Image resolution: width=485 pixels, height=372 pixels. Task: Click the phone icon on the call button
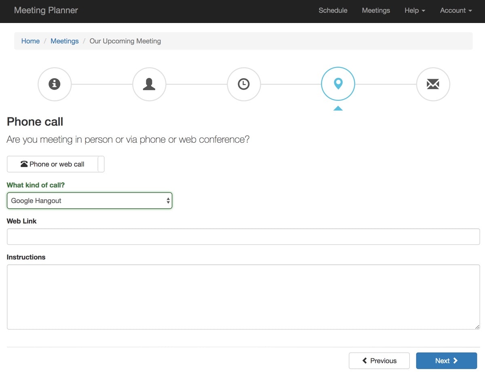[x=25, y=164]
